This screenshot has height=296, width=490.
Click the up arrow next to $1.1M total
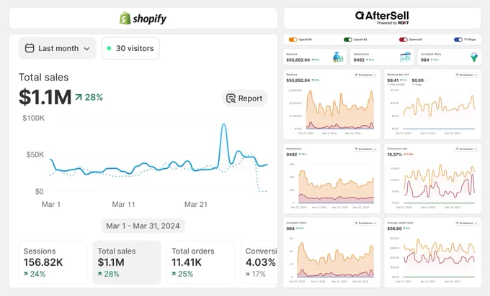[x=79, y=98]
